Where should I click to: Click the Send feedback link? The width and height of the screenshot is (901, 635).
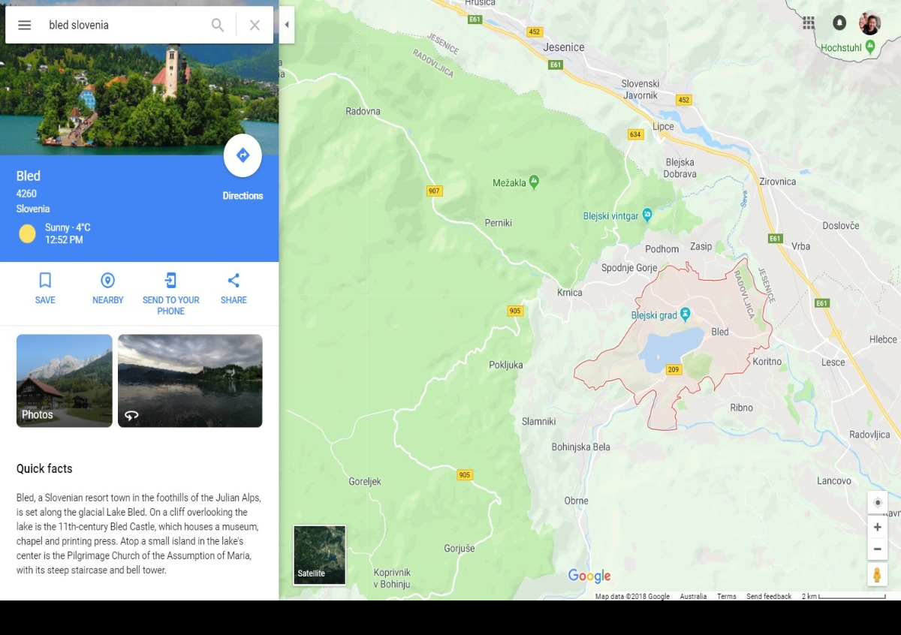pos(768,597)
